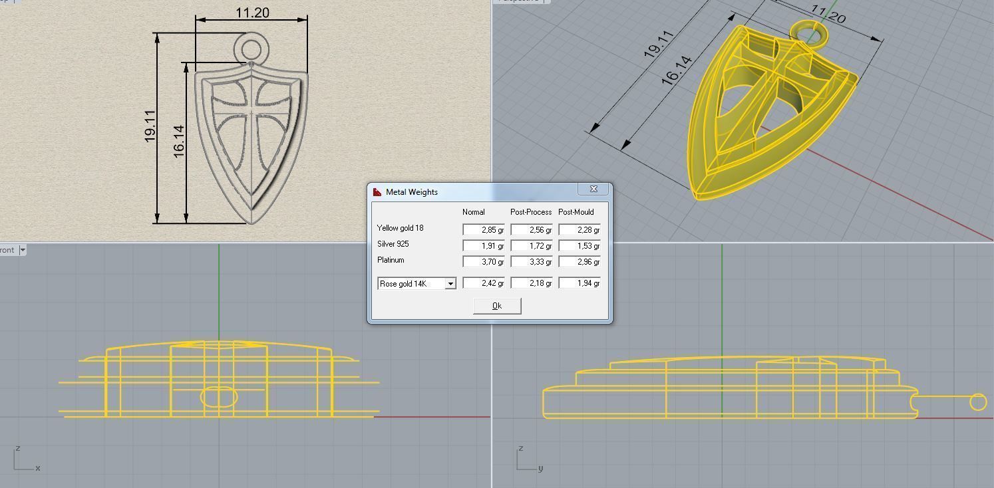
Task: Click the "Yellow gold 18" row label
Action: (x=400, y=228)
